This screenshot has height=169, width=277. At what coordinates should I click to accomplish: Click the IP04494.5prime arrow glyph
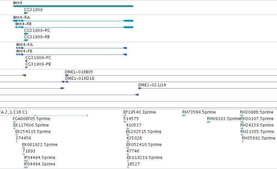tap(26, 161)
